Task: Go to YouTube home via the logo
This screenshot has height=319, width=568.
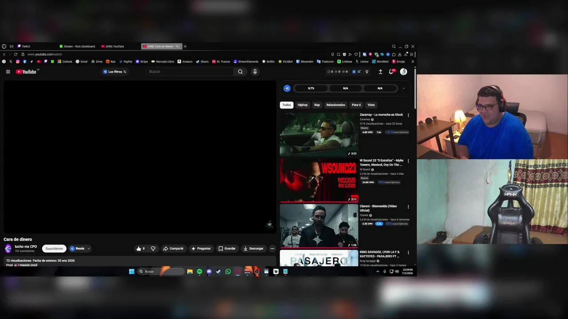Action: pyautogui.click(x=26, y=72)
